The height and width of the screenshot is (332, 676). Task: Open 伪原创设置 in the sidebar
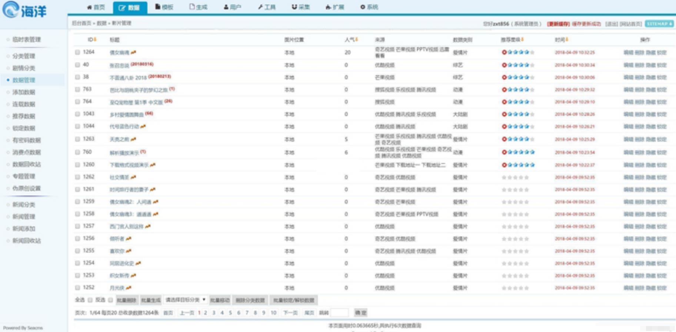coord(27,188)
